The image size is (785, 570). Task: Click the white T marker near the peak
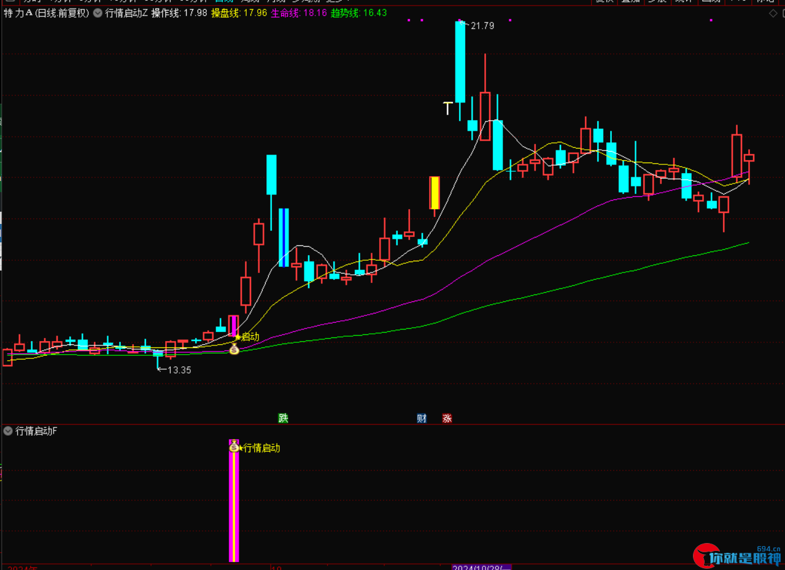[448, 109]
